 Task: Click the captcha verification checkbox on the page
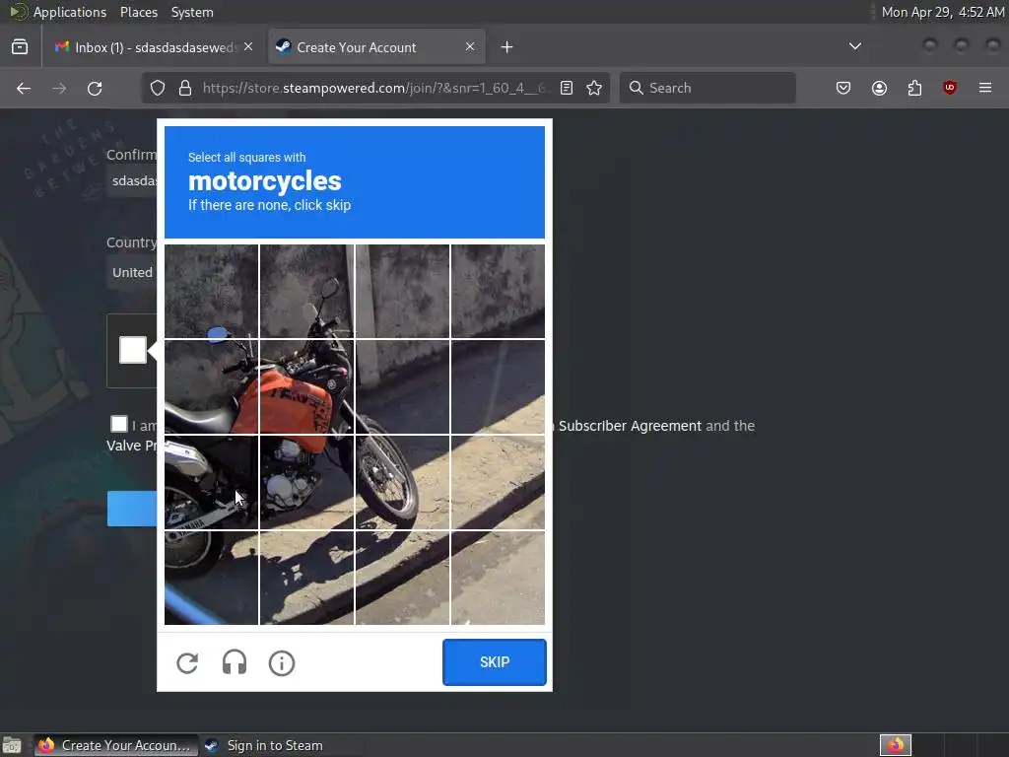coord(133,350)
